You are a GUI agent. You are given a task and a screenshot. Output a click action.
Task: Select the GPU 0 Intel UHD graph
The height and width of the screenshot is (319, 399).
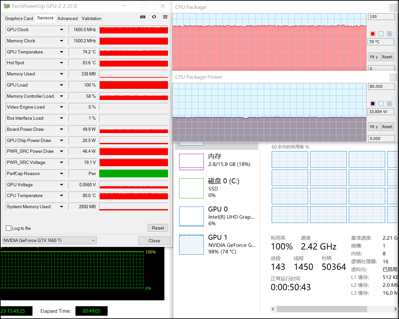point(191,216)
